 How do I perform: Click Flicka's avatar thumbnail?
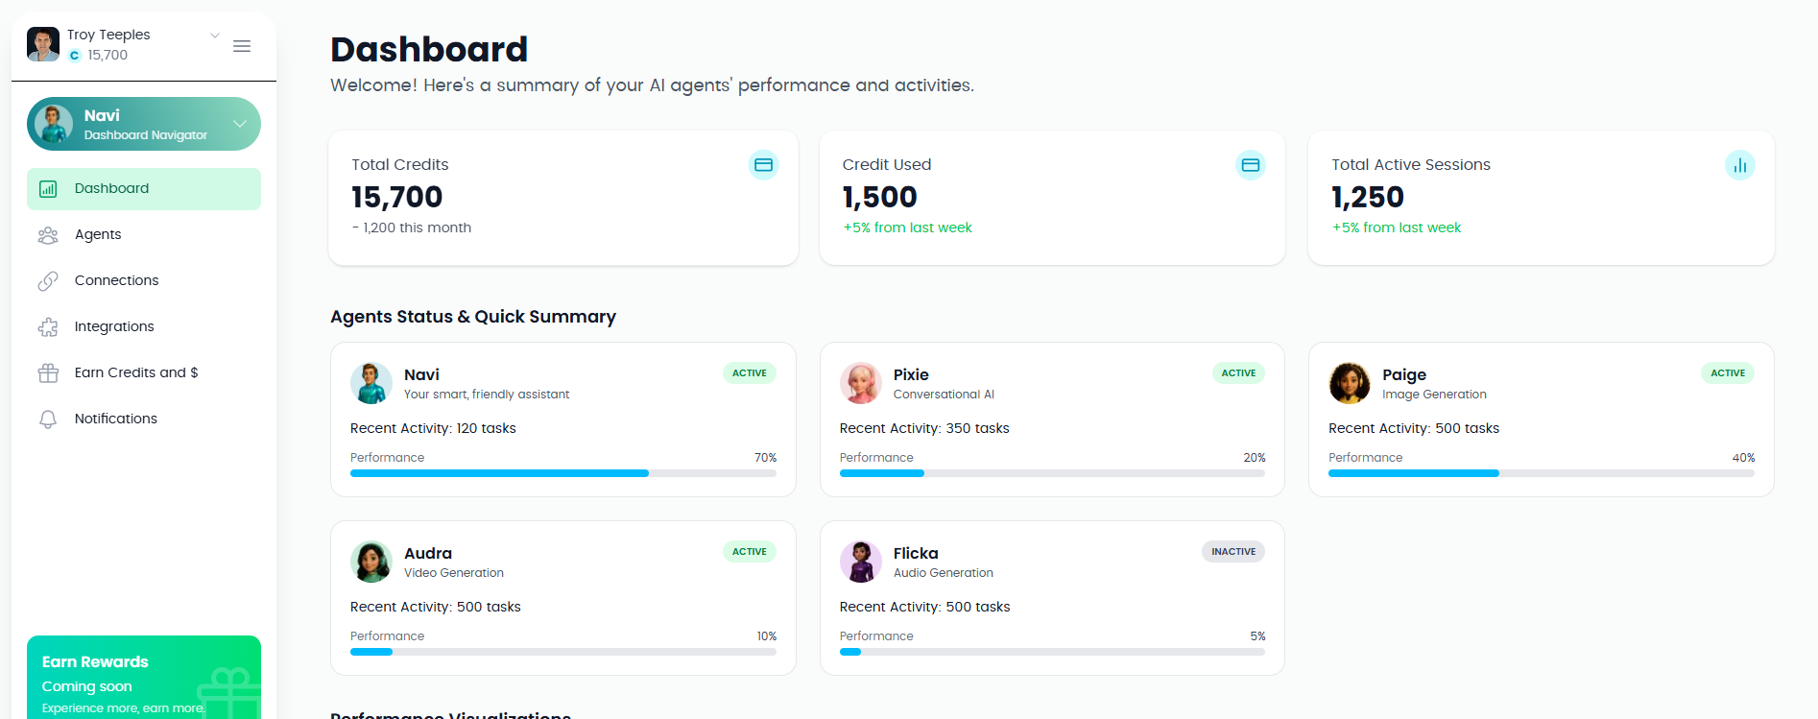pyautogui.click(x=861, y=562)
